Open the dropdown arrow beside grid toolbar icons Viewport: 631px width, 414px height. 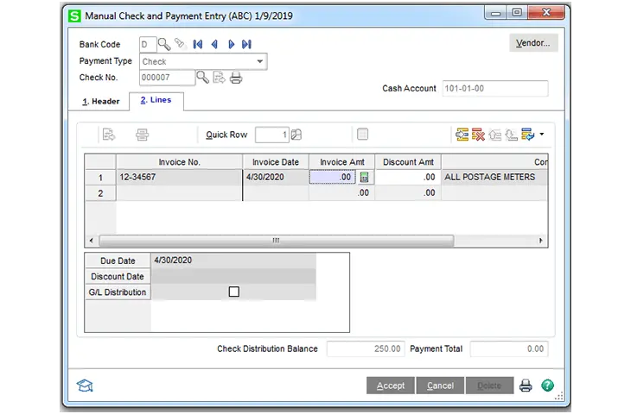[x=542, y=135]
